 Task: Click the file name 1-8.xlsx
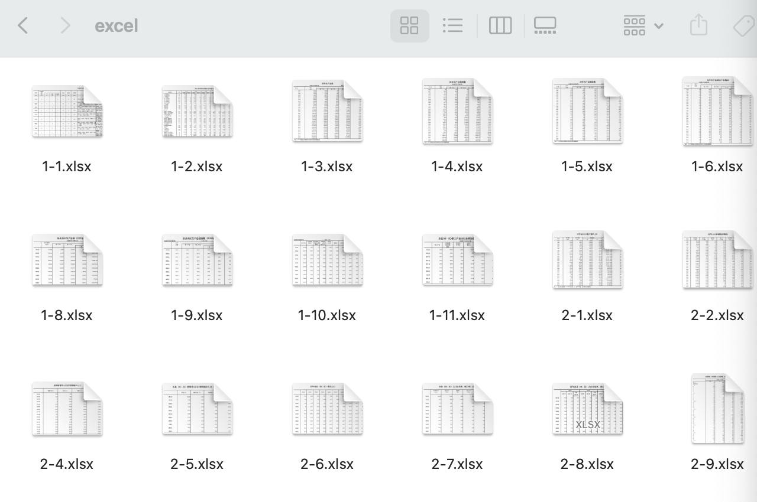67,315
